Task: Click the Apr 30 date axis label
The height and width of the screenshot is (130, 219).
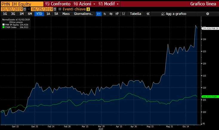Action: [x=134, y=126]
